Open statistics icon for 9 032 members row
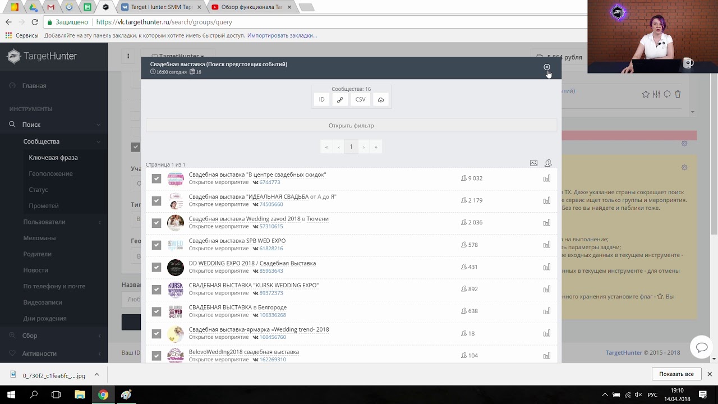 pos(547,178)
